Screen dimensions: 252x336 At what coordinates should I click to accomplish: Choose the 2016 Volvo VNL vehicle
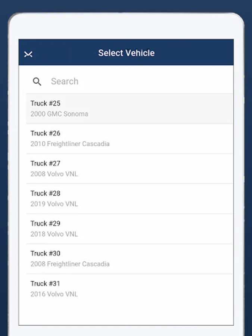[54, 294]
